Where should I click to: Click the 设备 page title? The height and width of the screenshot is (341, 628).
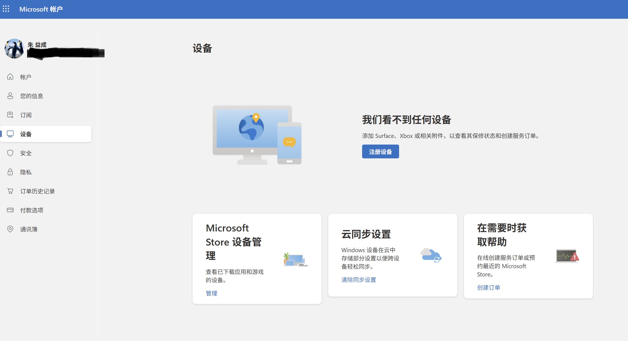tap(202, 48)
